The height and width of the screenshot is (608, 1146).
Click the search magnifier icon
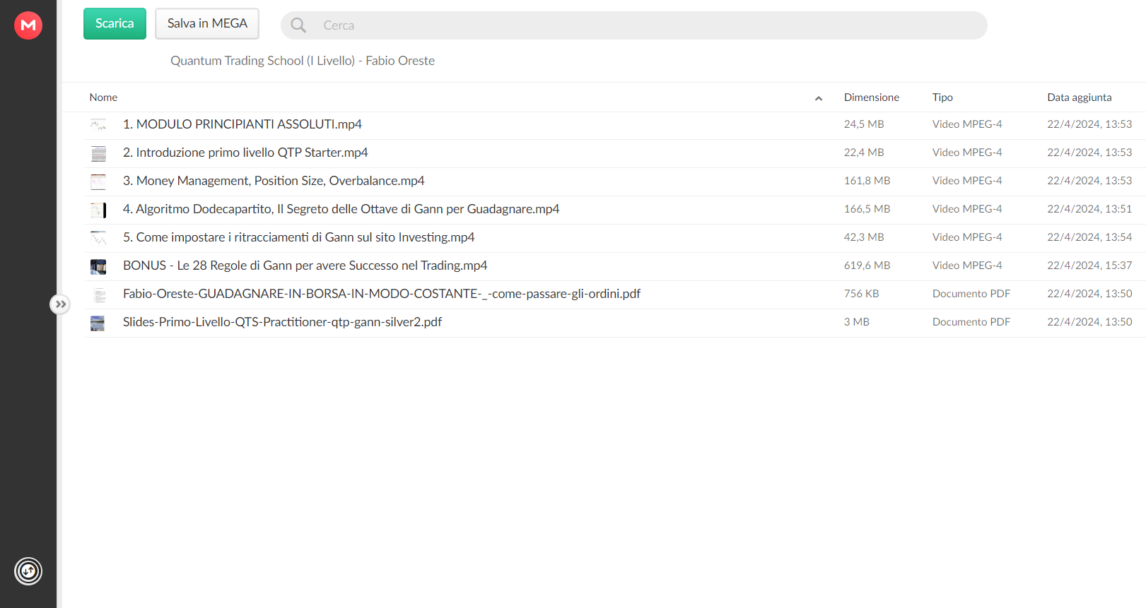tap(298, 25)
